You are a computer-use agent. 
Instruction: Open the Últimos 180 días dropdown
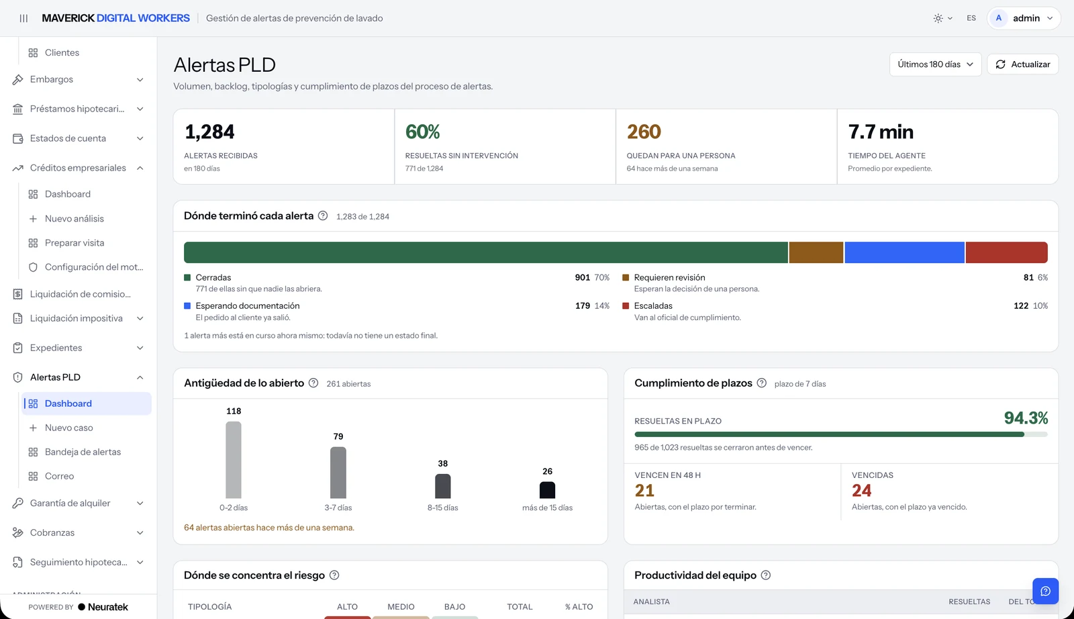click(x=935, y=64)
